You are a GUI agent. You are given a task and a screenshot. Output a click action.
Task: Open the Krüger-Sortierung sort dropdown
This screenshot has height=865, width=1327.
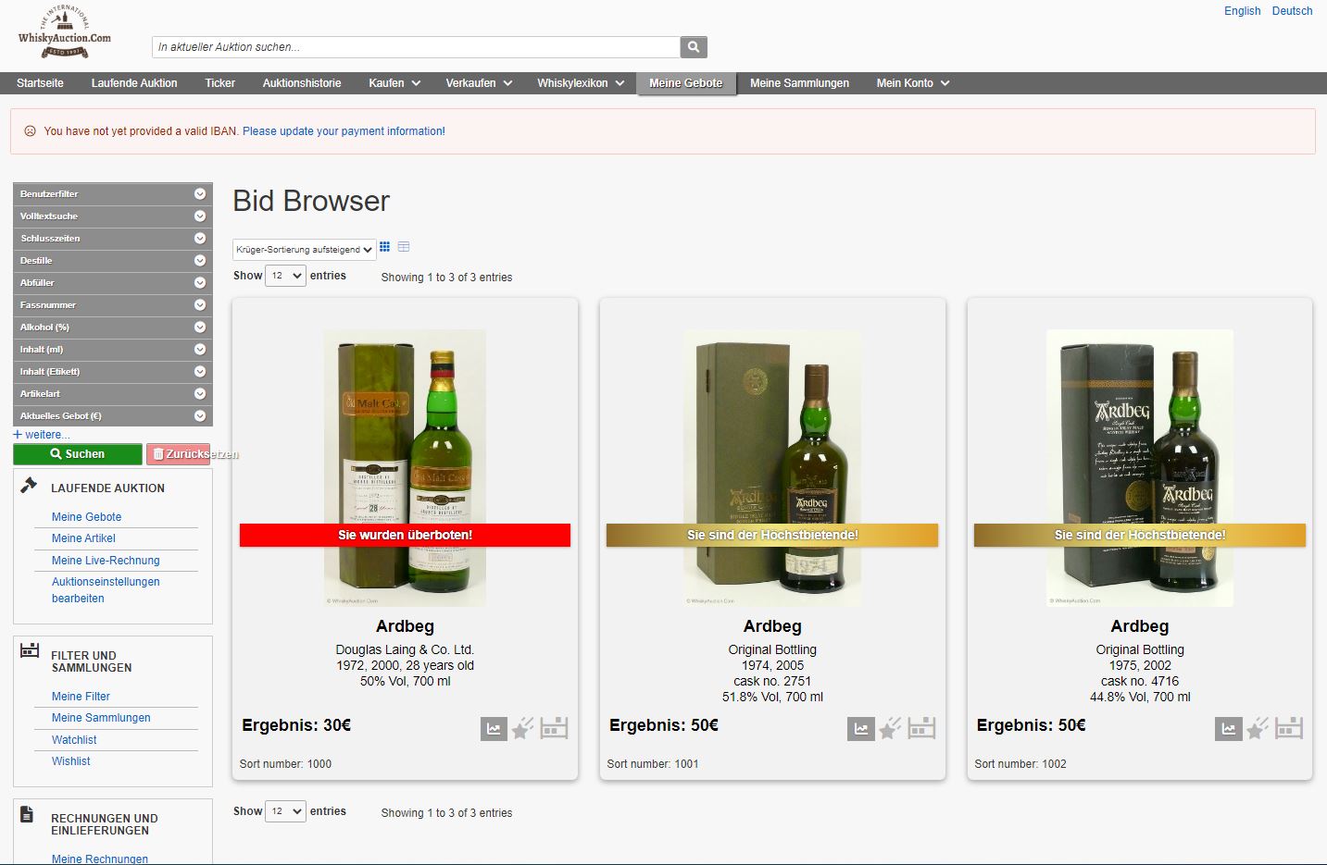304,250
